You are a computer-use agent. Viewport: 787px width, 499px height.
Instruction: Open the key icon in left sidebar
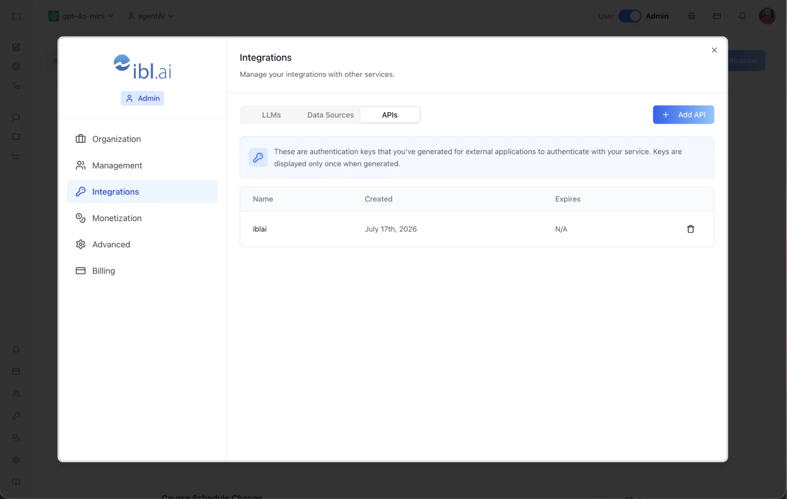16,416
